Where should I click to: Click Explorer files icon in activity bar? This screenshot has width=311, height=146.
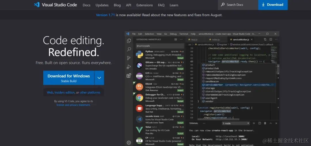[129, 41]
